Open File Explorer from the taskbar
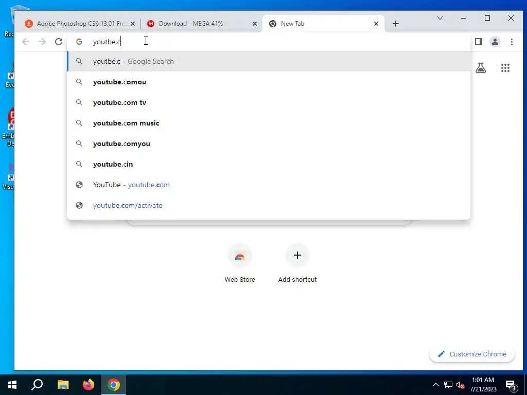 (63, 385)
